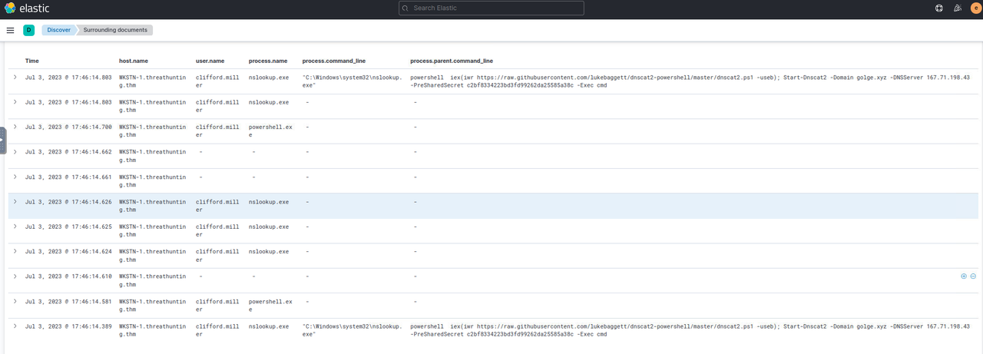Expand the 17:46:14.700 powershell.exe row

[15, 127]
